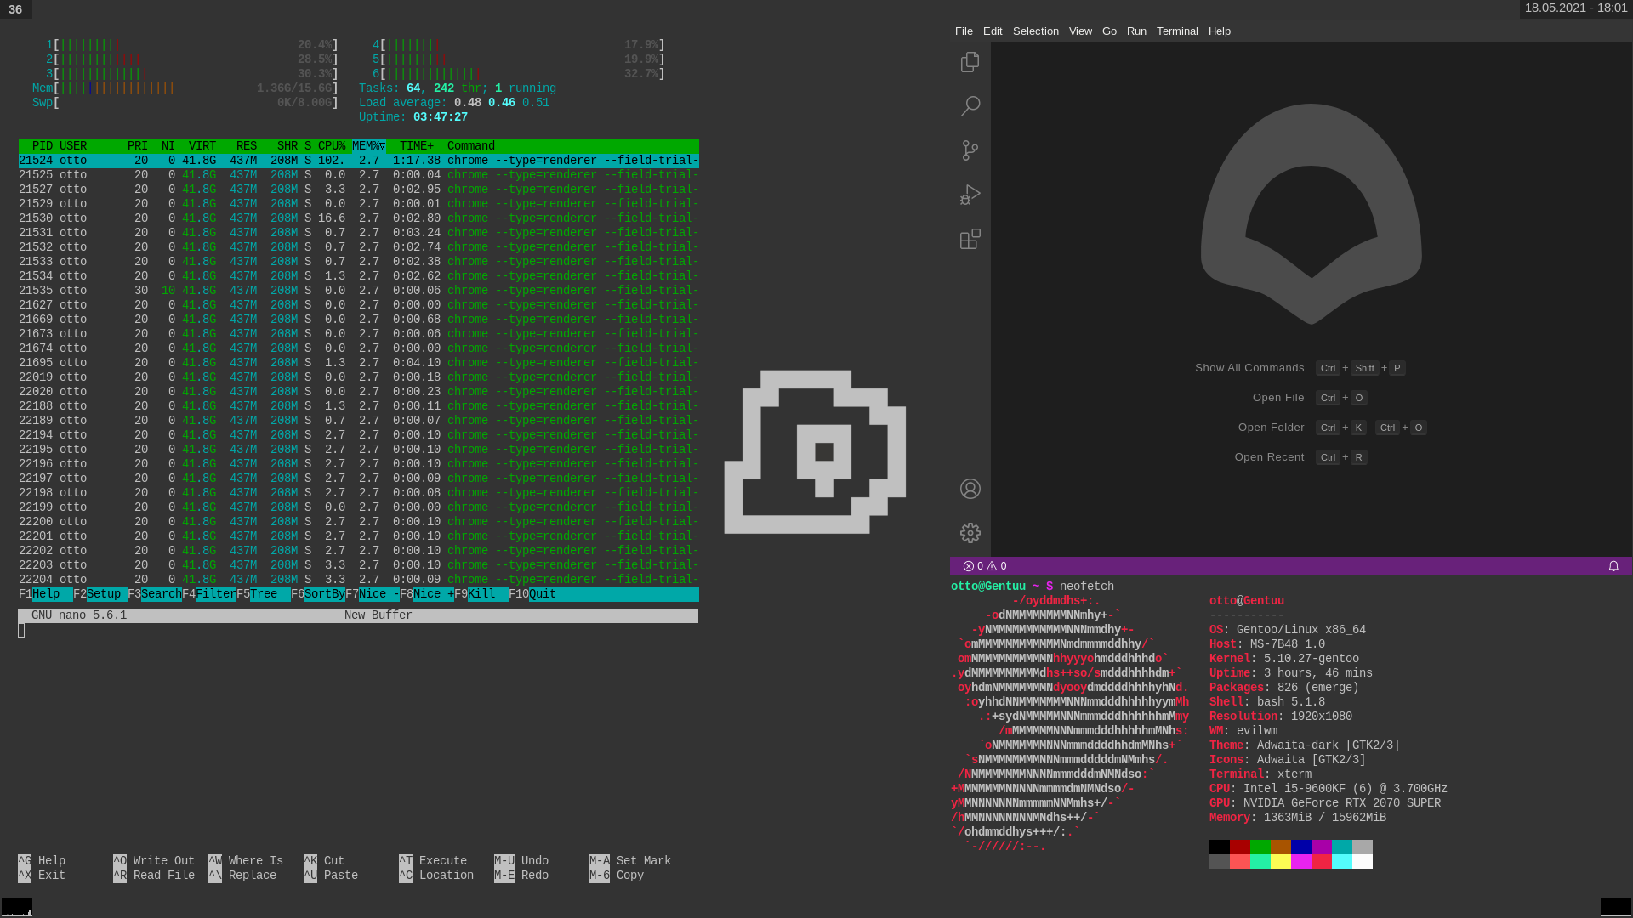
Task: Open the Manage gear icon in VS Code
Action: [970, 533]
